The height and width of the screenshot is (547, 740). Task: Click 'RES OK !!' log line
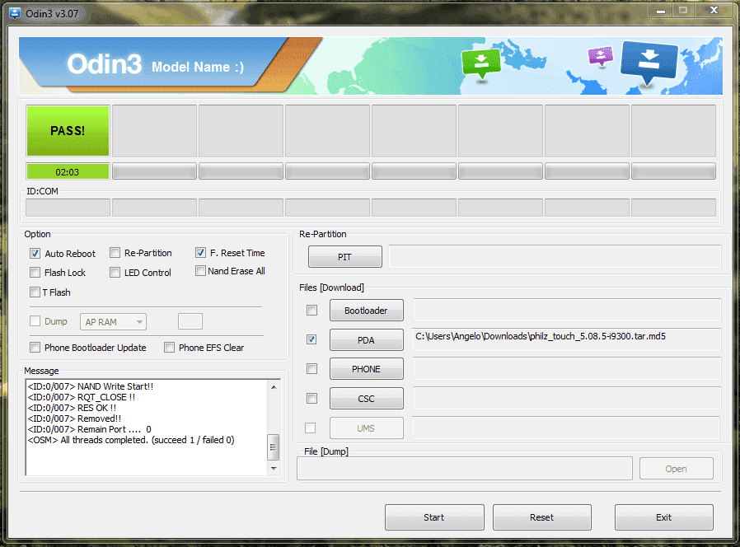point(72,408)
